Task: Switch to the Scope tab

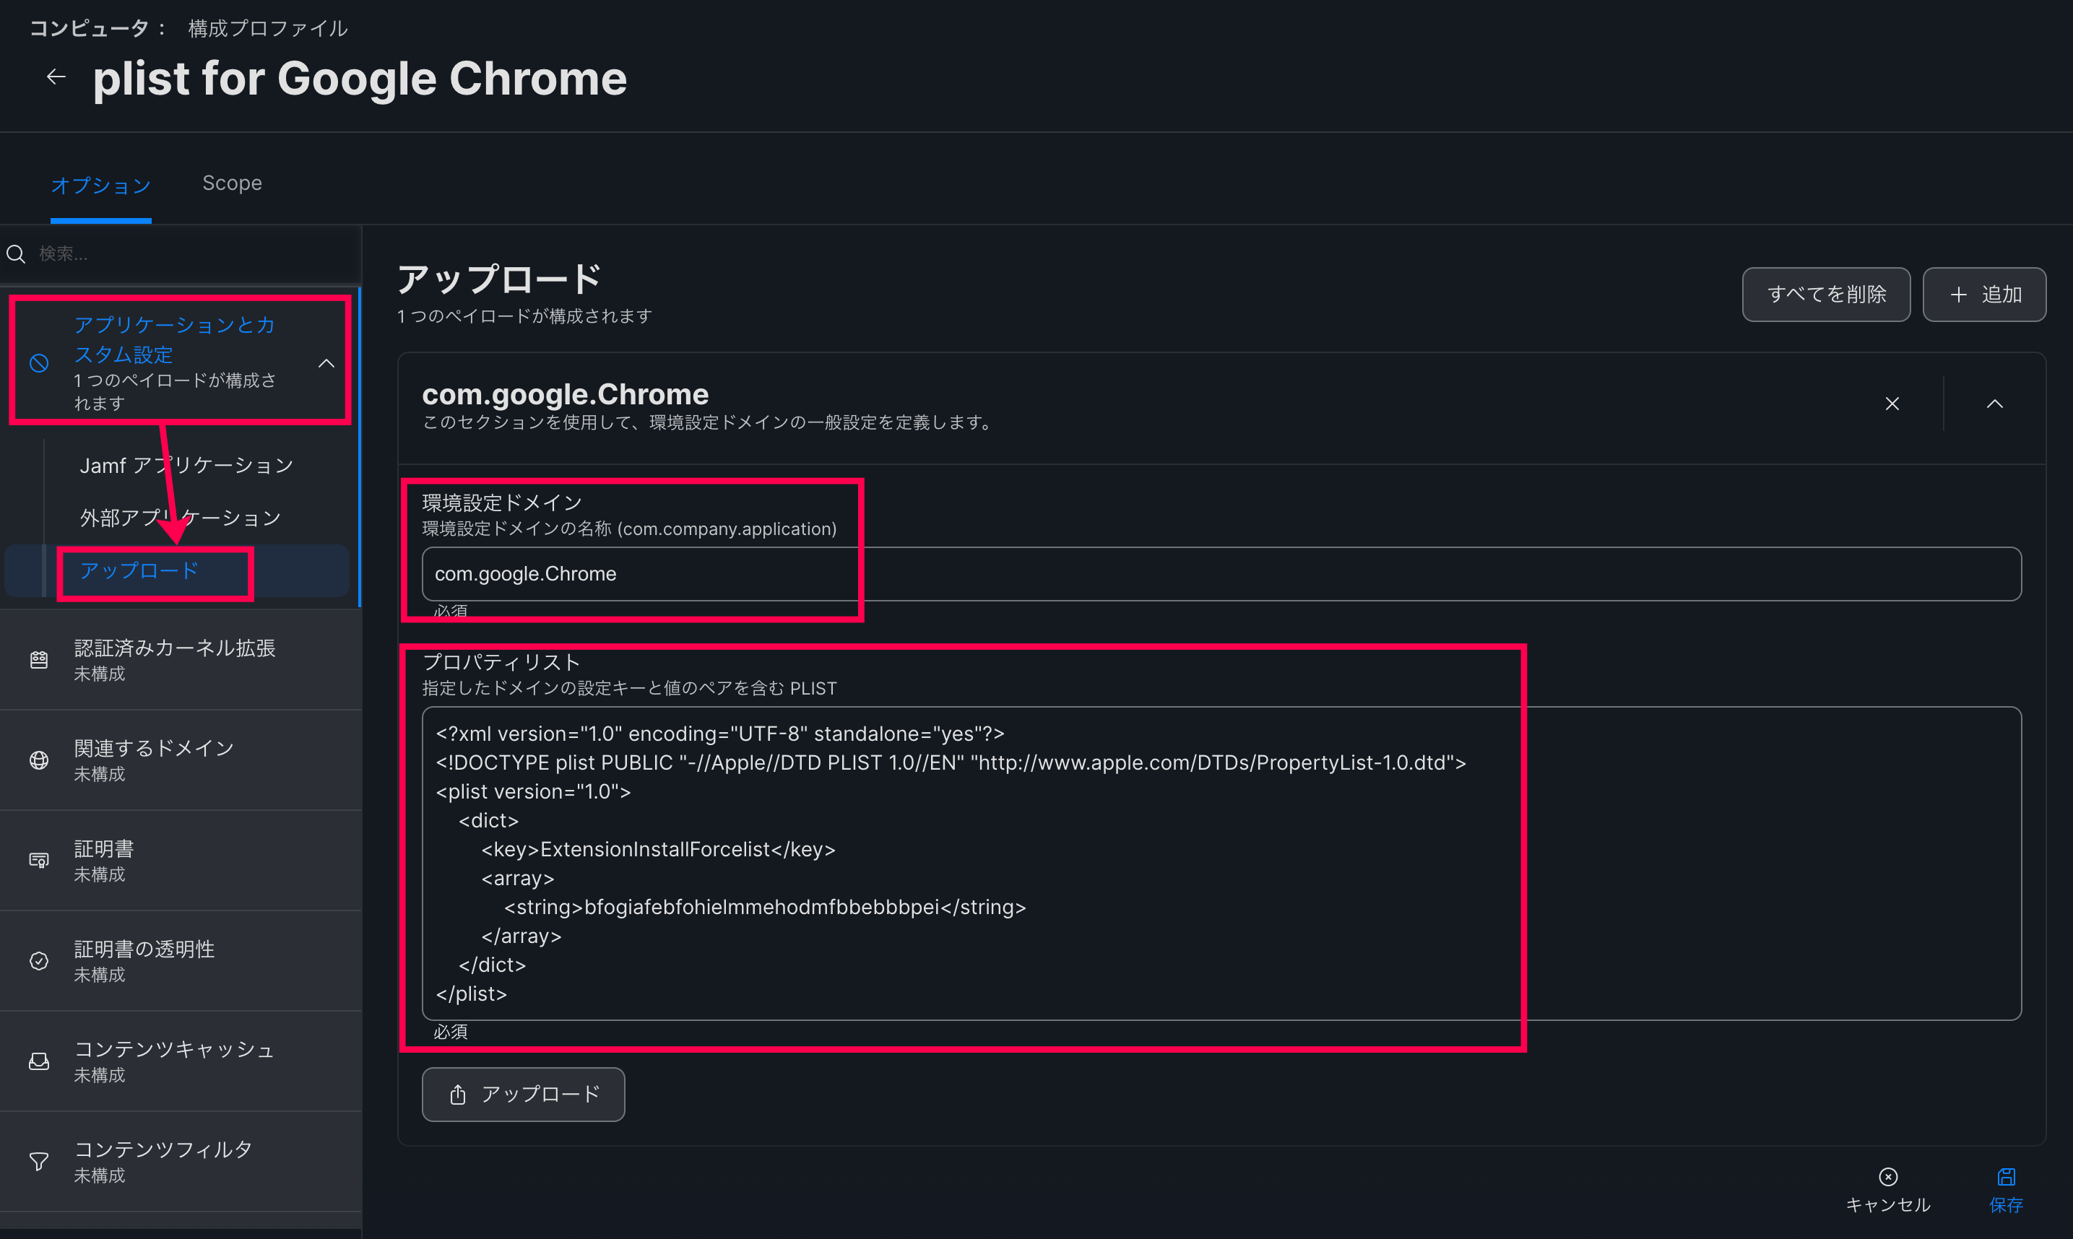Action: coord(231,183)
